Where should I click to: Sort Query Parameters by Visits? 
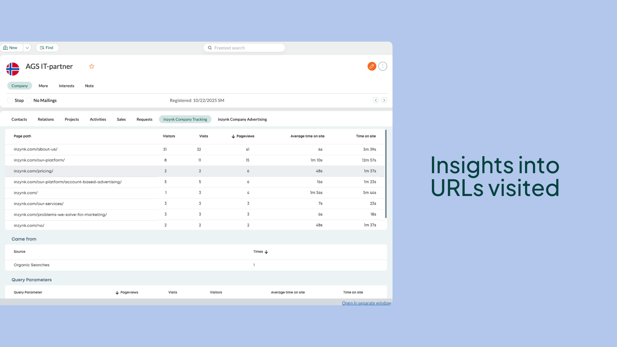click(173, 292)
